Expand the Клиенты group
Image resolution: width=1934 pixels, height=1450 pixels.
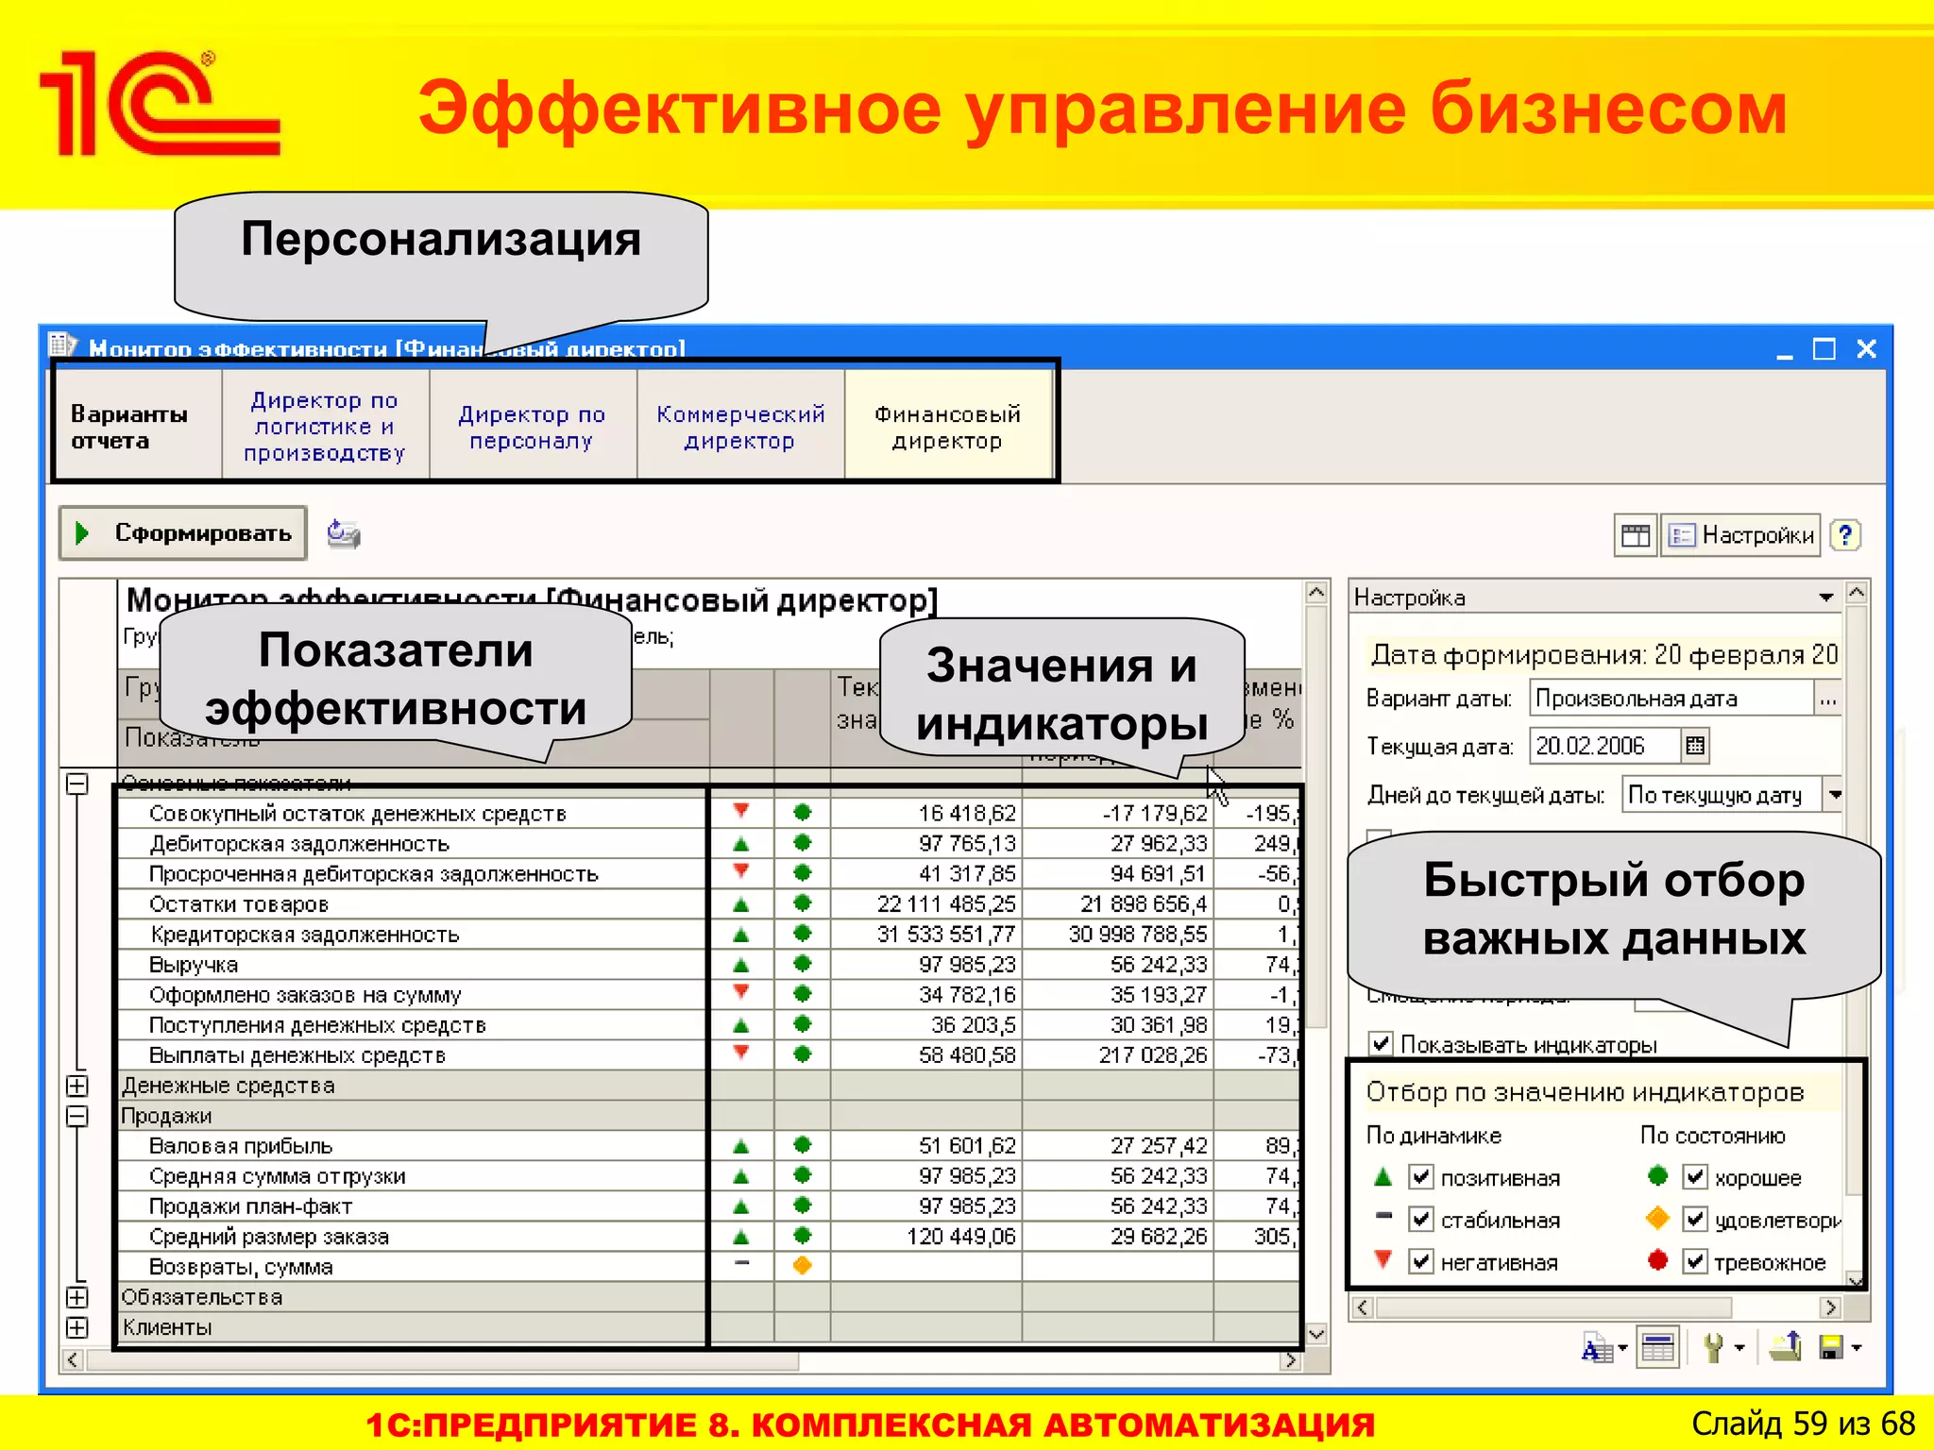pos(77,1327)
